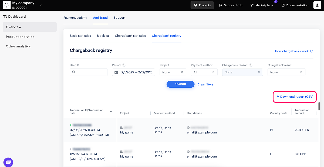Screen dimensions: 324x167
Task: Switch to the Payment activity tab
Action: [x=75, y=18]
